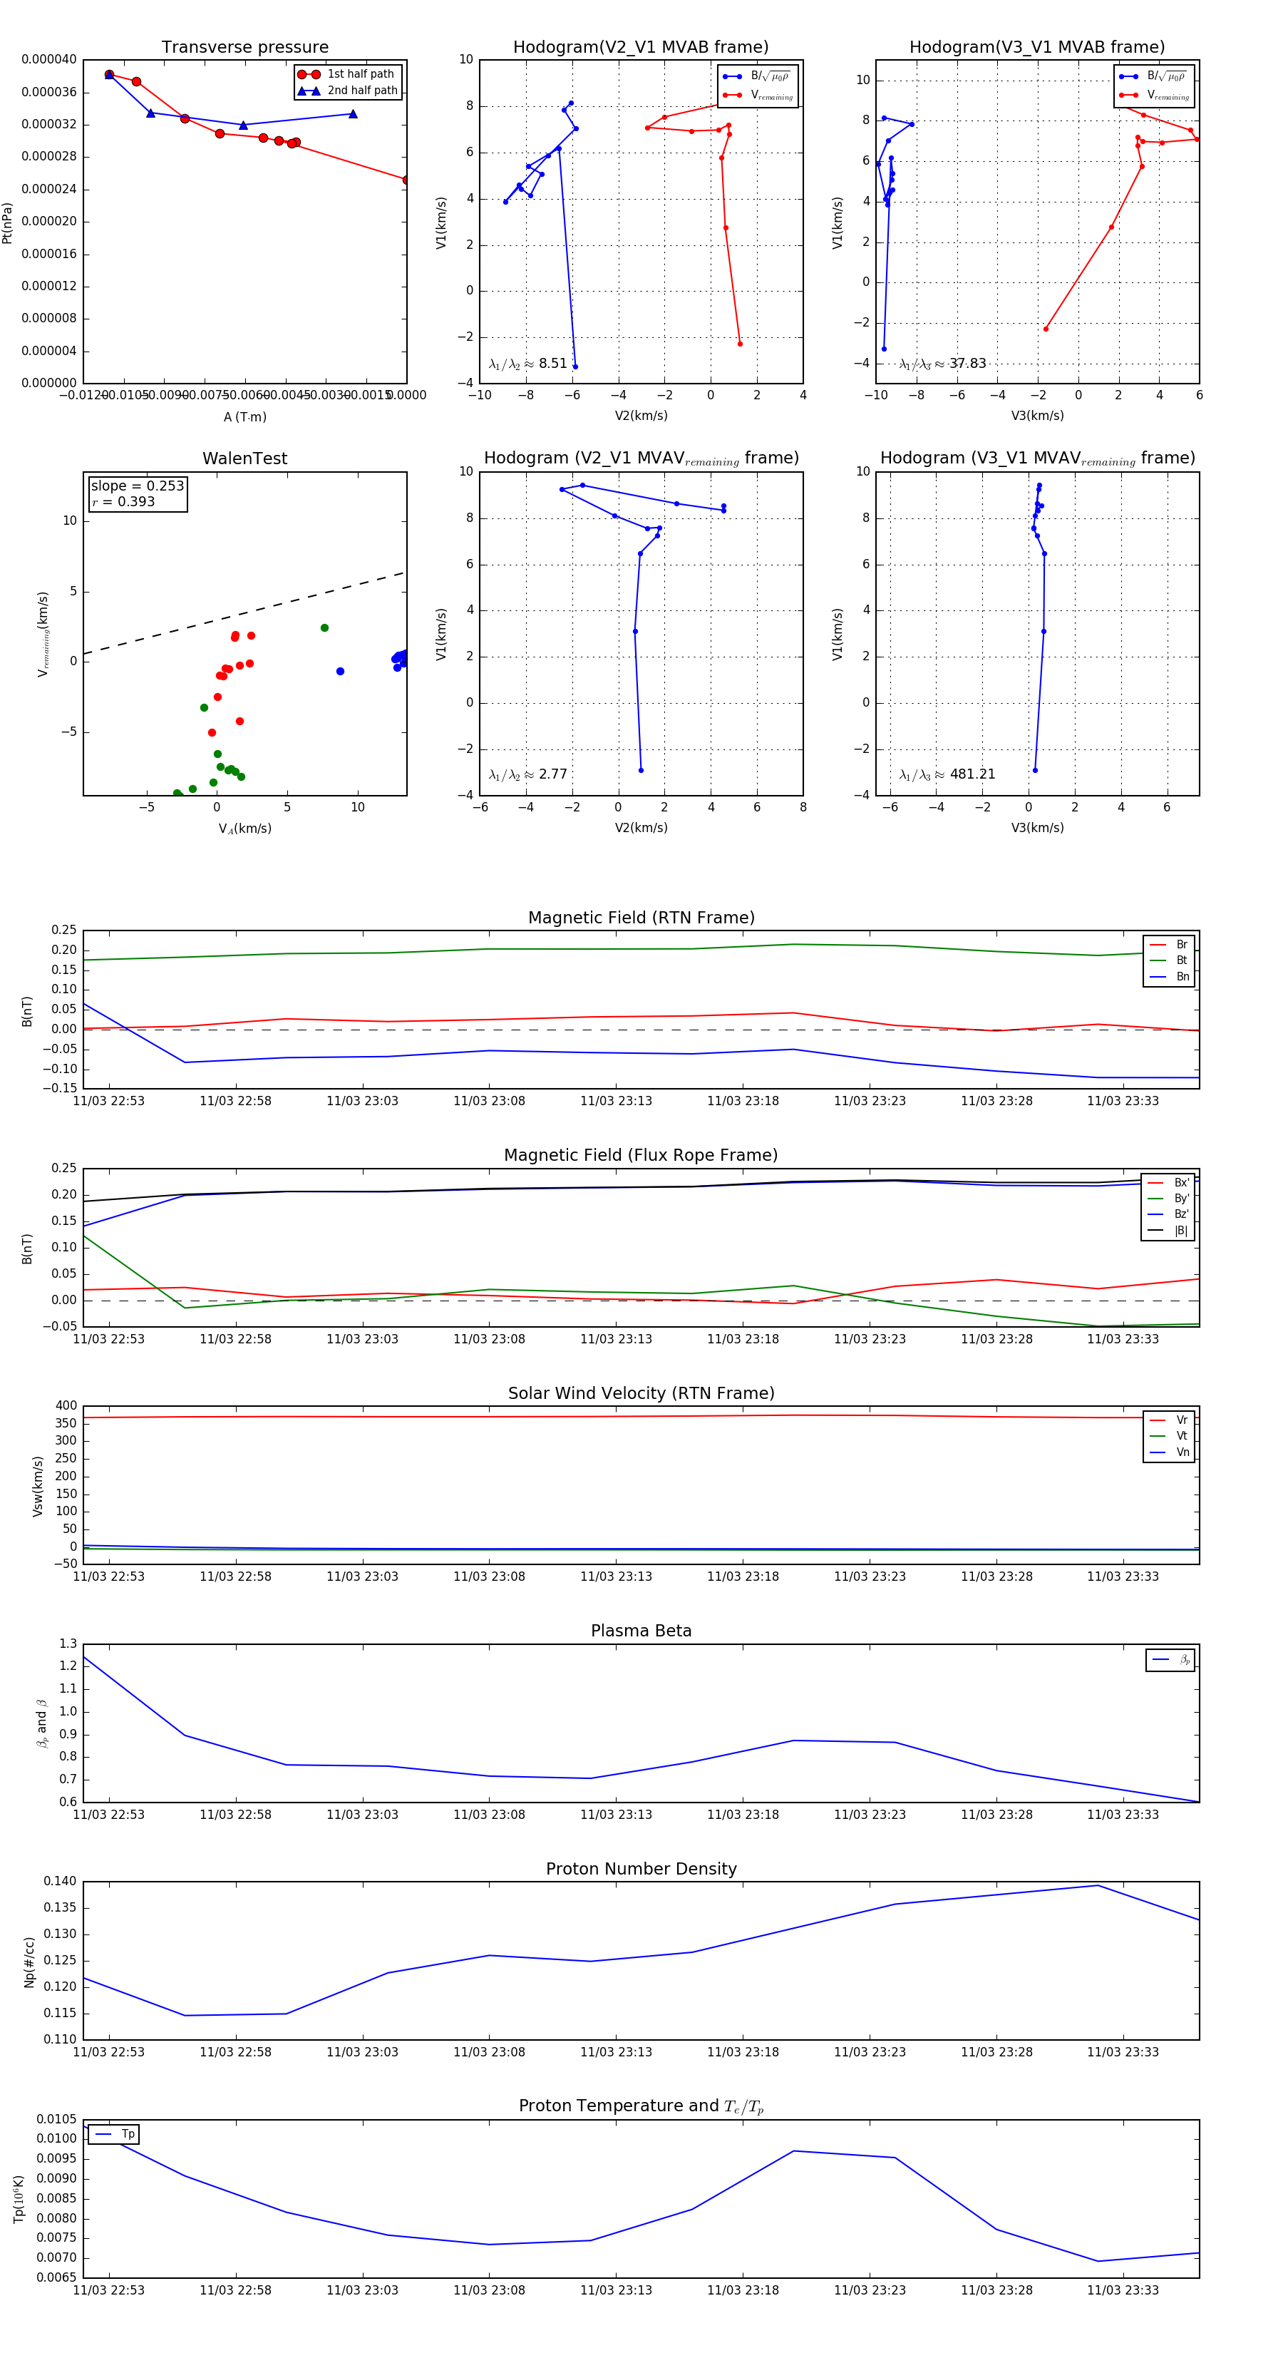Viewport: 1283px width, 2353px height.
Task: Click '1st half path' legend entry
Action: 347,74
